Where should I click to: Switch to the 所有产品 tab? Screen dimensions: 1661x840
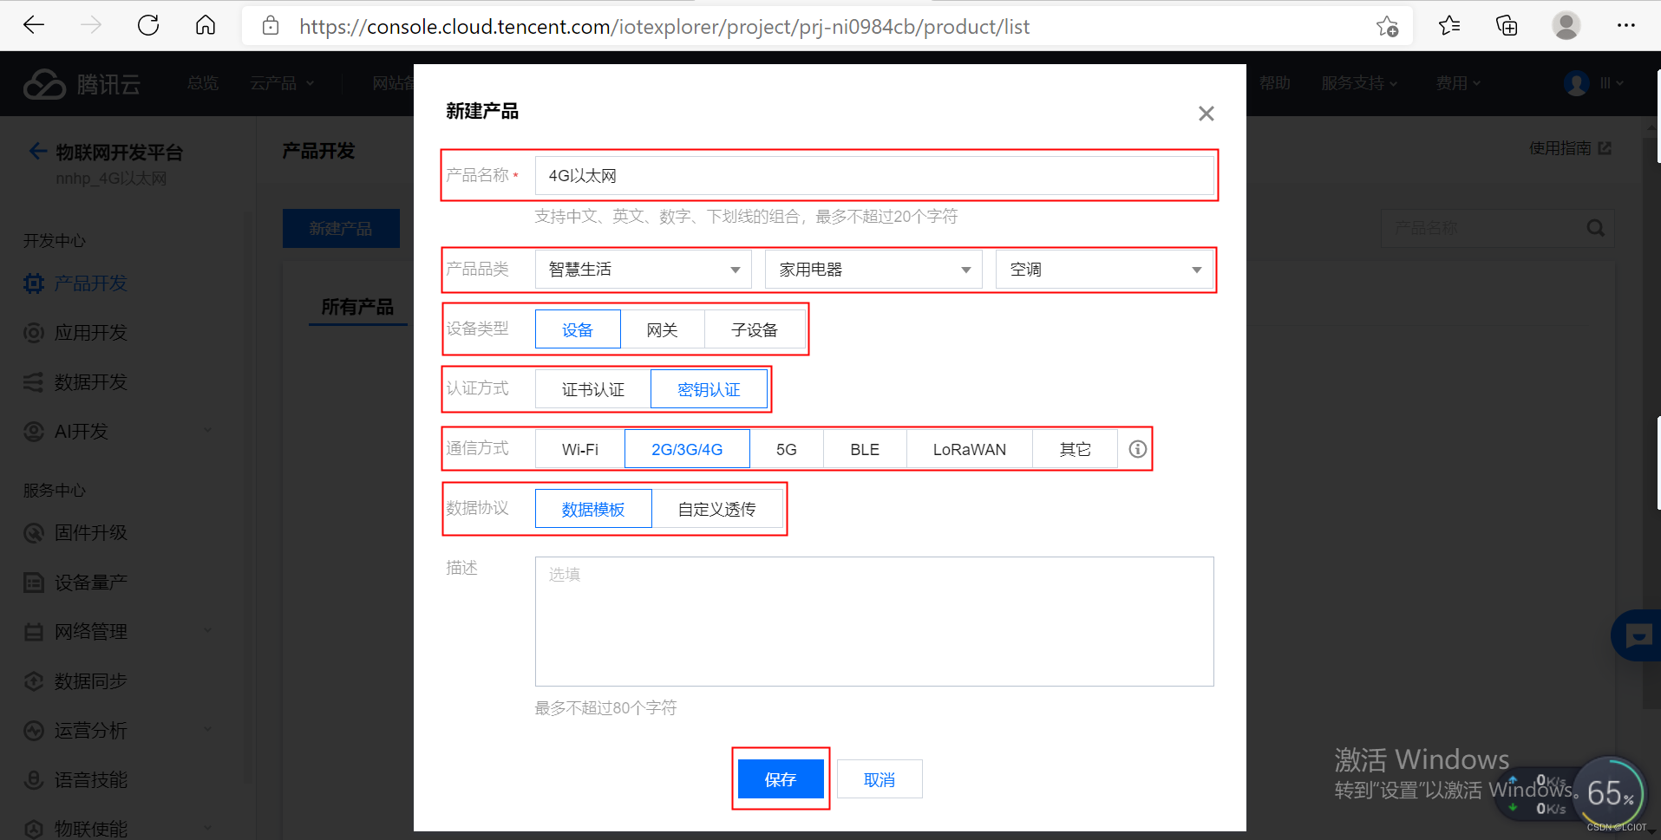pyautogui.click(x=357, y=307)
